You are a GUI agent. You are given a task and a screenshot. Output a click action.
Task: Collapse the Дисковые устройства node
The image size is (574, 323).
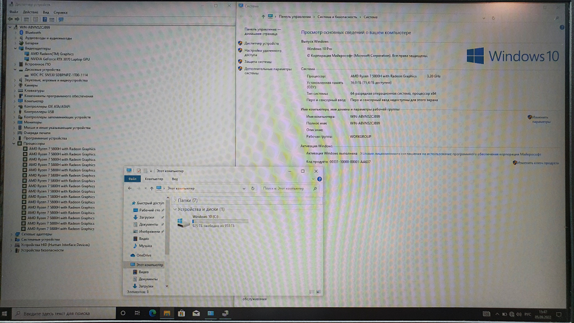[x=15, y=69]
